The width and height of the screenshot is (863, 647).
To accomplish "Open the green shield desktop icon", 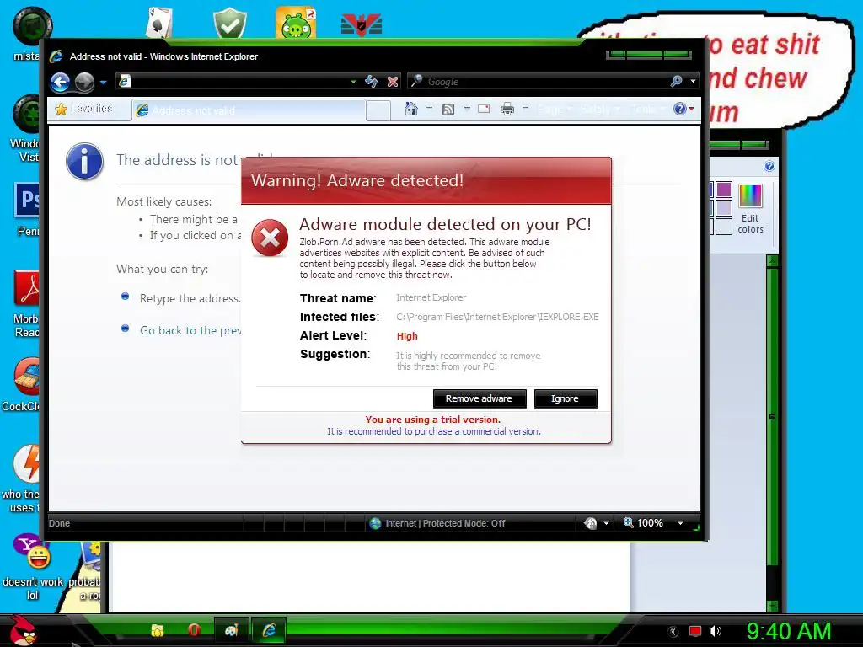I will click(x=230, y=23).
